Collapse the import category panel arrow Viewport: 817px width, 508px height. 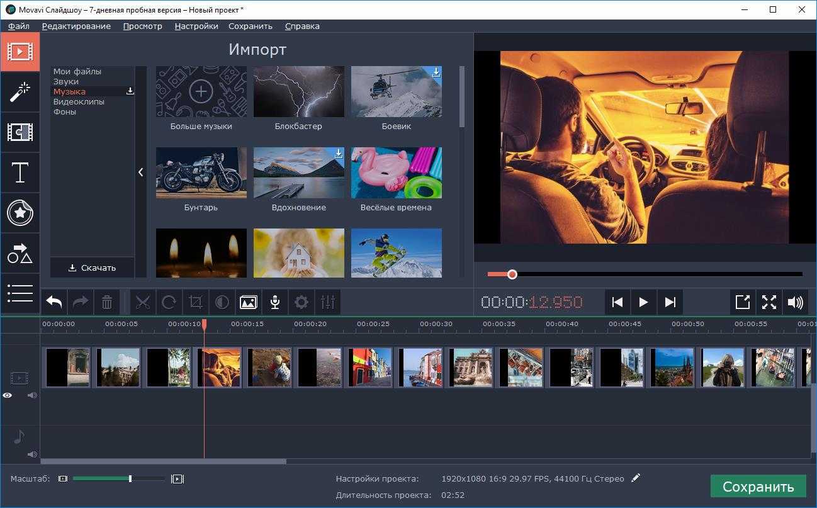pos(141,172)
